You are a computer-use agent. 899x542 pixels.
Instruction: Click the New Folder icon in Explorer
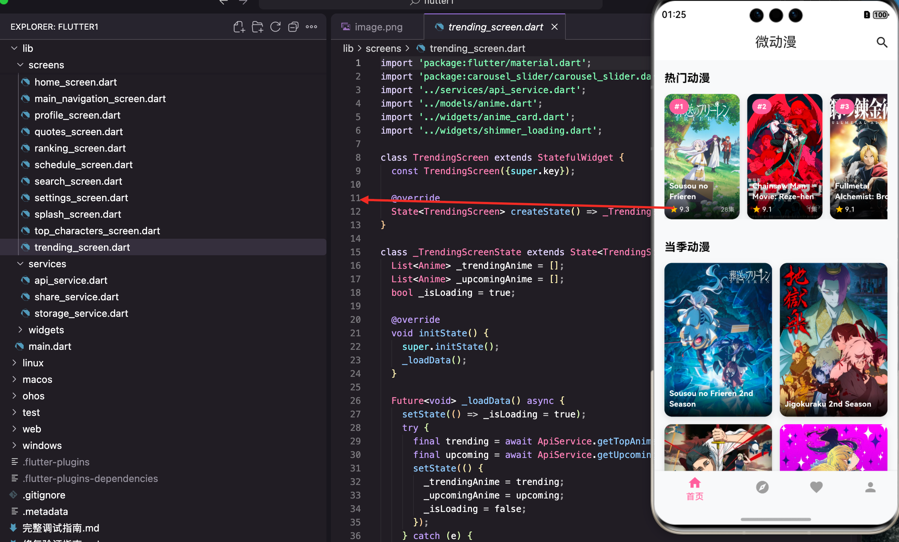click(257, 27)
